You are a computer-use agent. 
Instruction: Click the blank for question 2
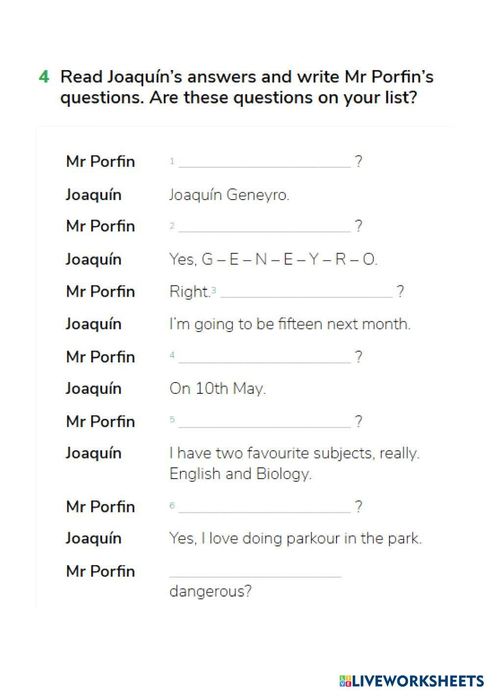265,226
